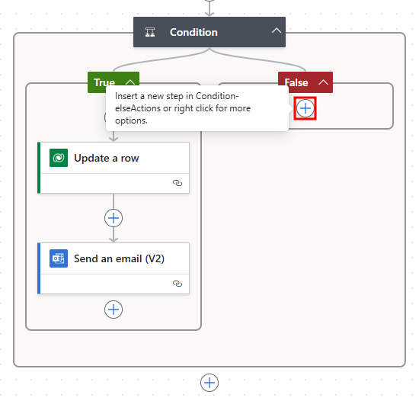Image resolution: width=419 pixels, height=401 pixels.
Task: Add a new step below the Condition container
Action: tap(209, 383)
